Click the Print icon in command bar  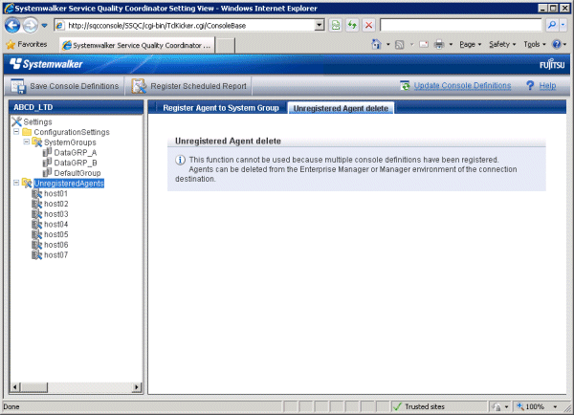(x=439, y=45)
